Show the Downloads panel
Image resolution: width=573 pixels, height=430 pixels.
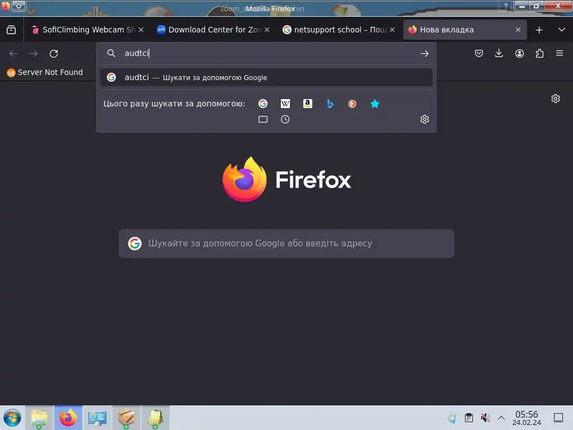tap(499, 53)
